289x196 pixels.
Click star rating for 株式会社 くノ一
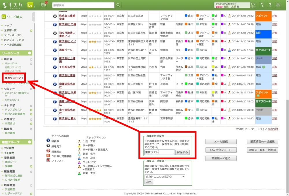point(95,41)
